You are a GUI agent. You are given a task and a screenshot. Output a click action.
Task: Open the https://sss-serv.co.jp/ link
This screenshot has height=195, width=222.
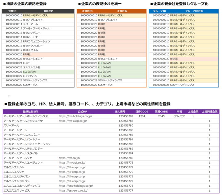[x=73, y=190]
